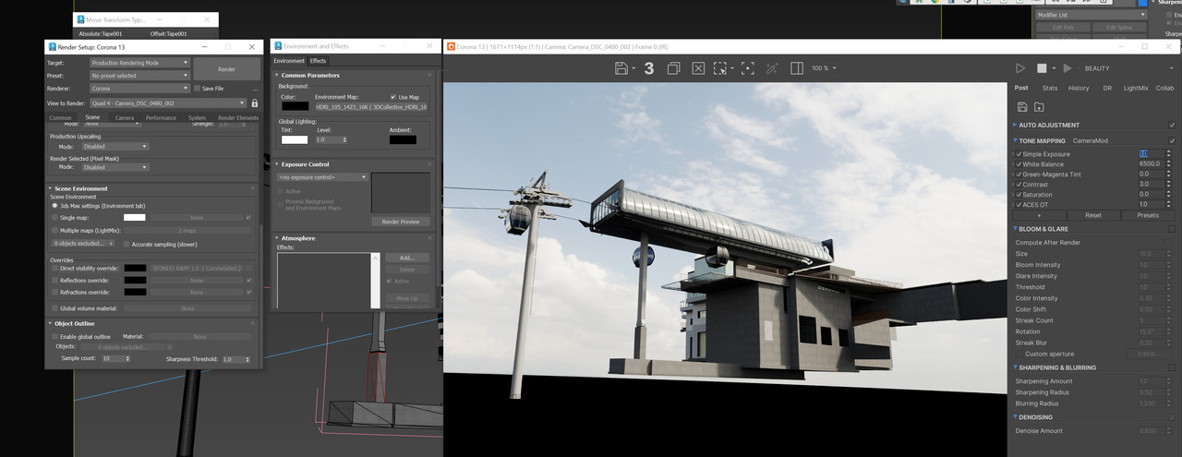Toggle the ACES OT operator checkbox

coord(1018,204)
